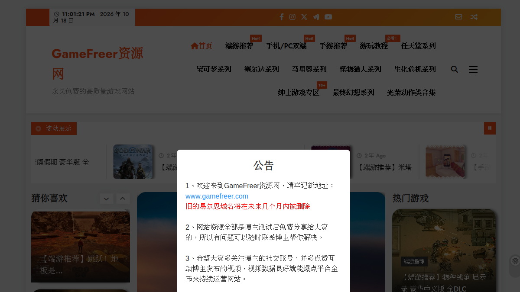Click red text 旧的易尔思域名将在未来几个月内被删除
This screenshot has height=292, width=520.
click(x=248, y=206)
